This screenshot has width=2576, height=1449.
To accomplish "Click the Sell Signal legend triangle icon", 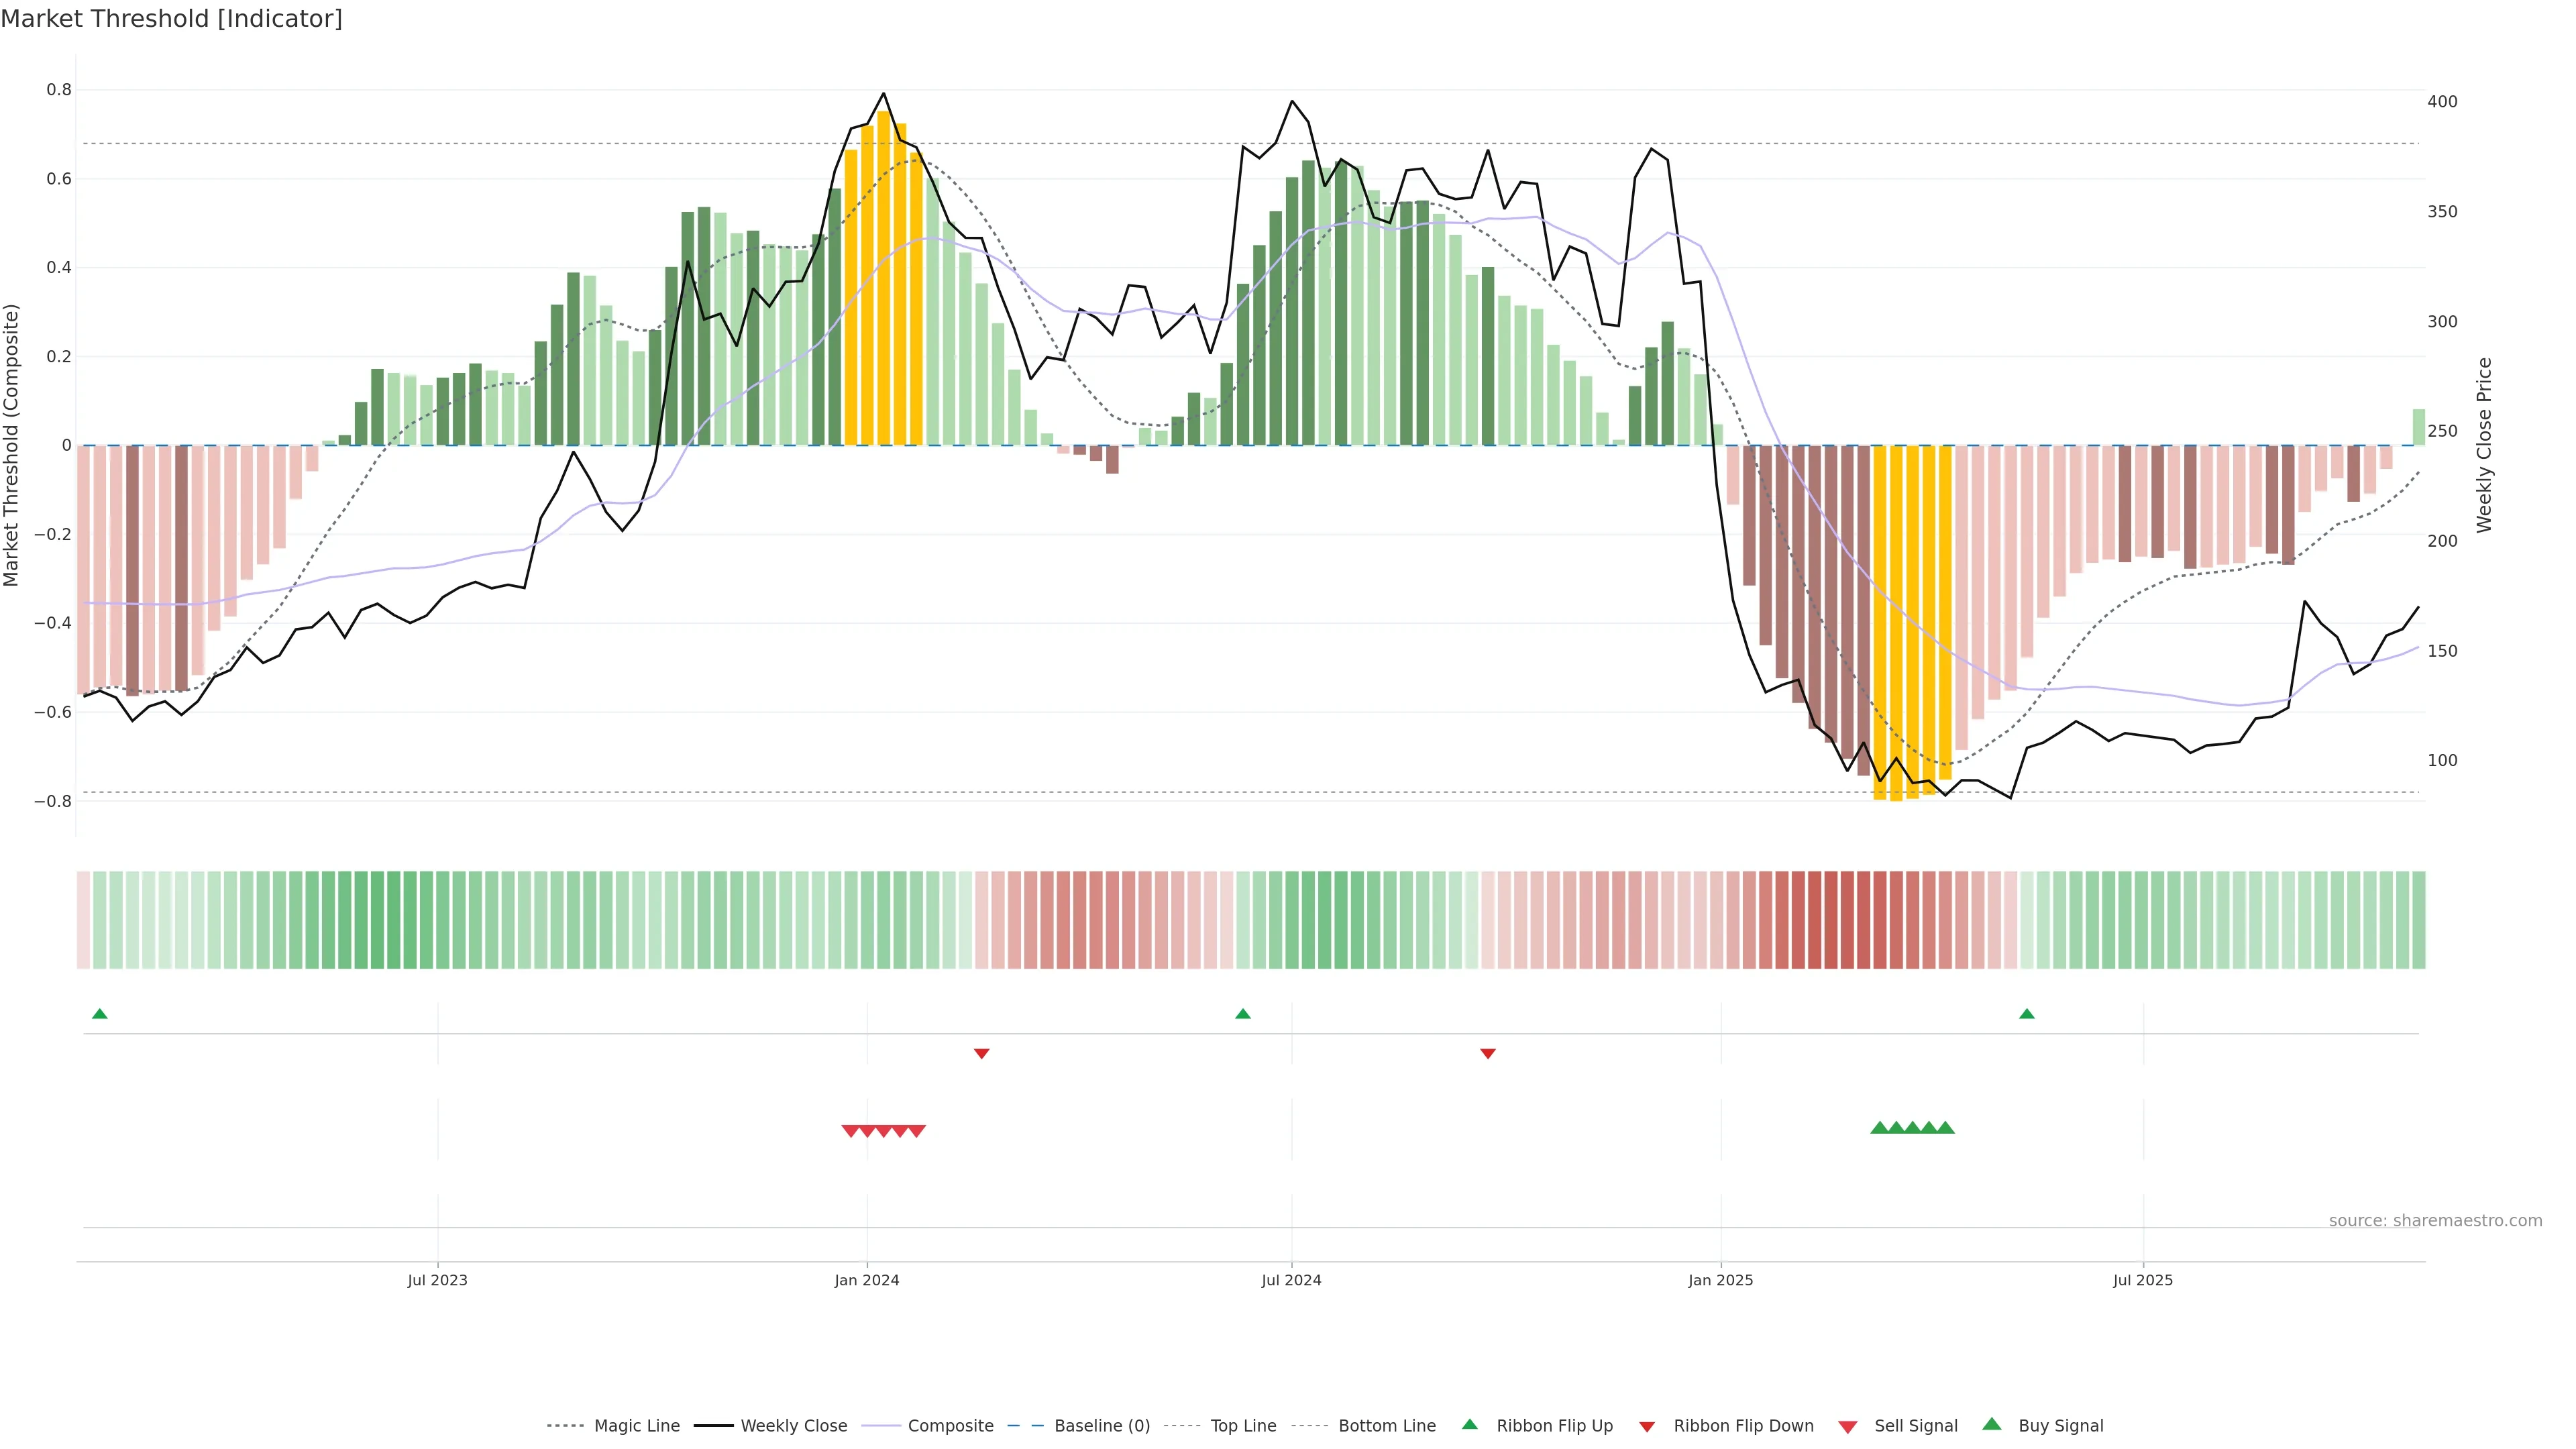I will (x=1848, y=1426).
